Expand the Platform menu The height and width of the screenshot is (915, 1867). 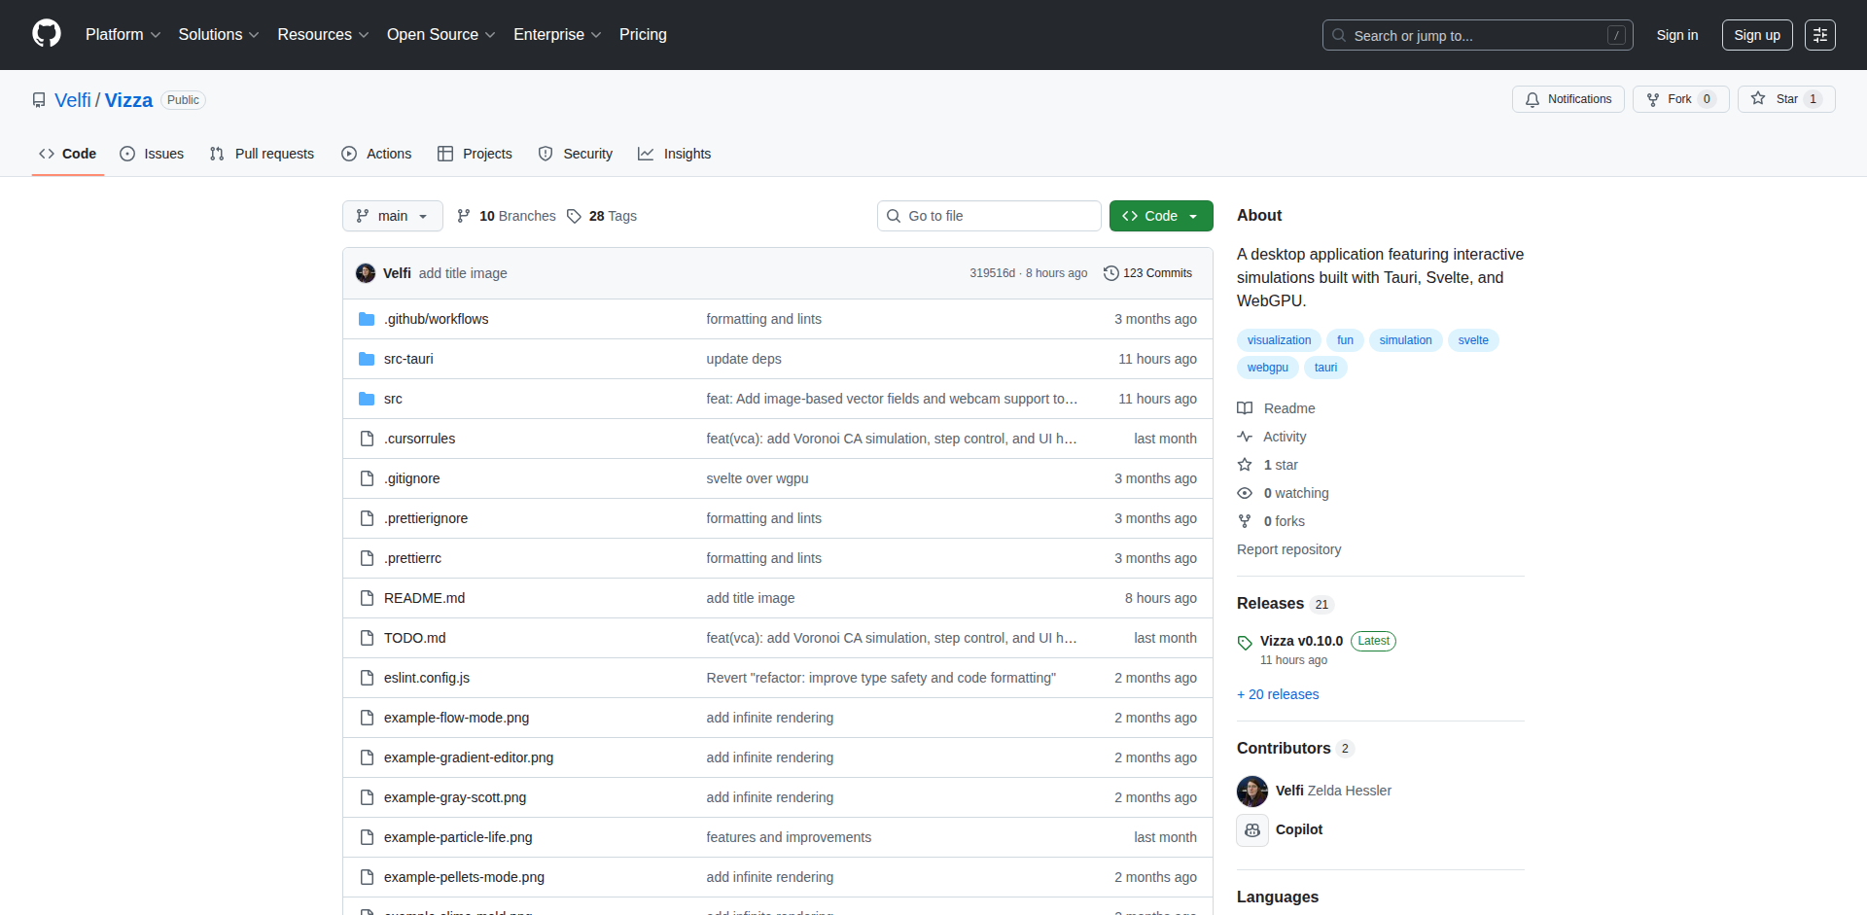point(123,35)
